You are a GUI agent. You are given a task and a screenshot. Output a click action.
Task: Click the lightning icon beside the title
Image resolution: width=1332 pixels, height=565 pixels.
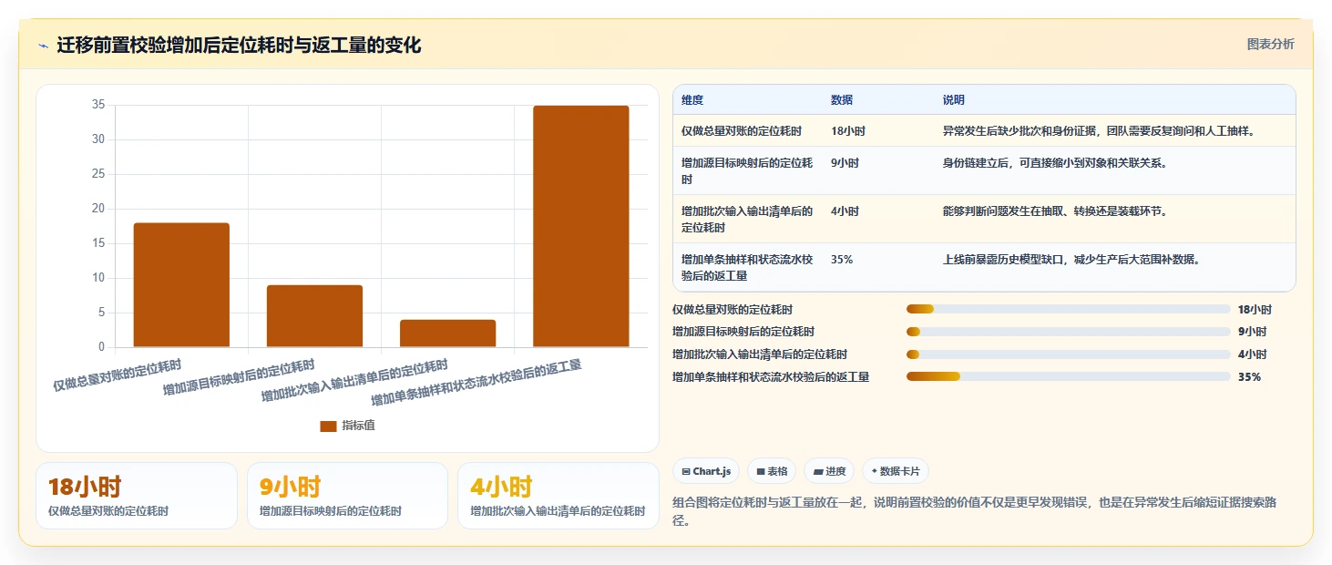tap(43, 46)
